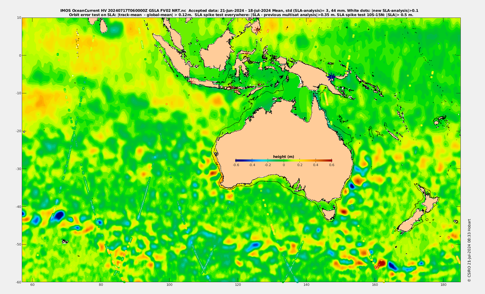The width and height of the screenshot is (485, 294).
Task: Click longitude axis label 100
Action: (169, 285)
